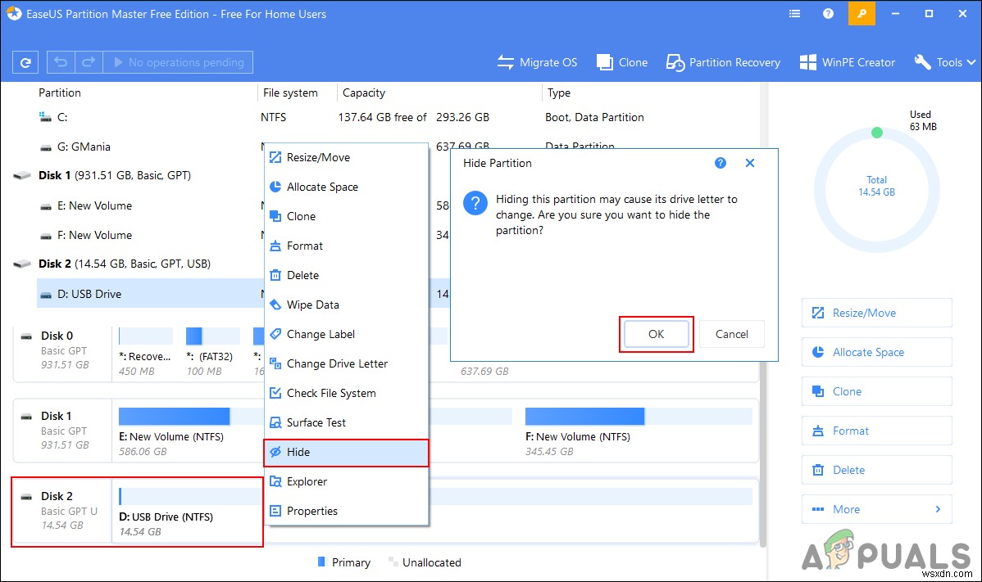Viewport: 982px width, 582px height.
Task: Open the title bar menu list icon
Action: tap(794, 14)
